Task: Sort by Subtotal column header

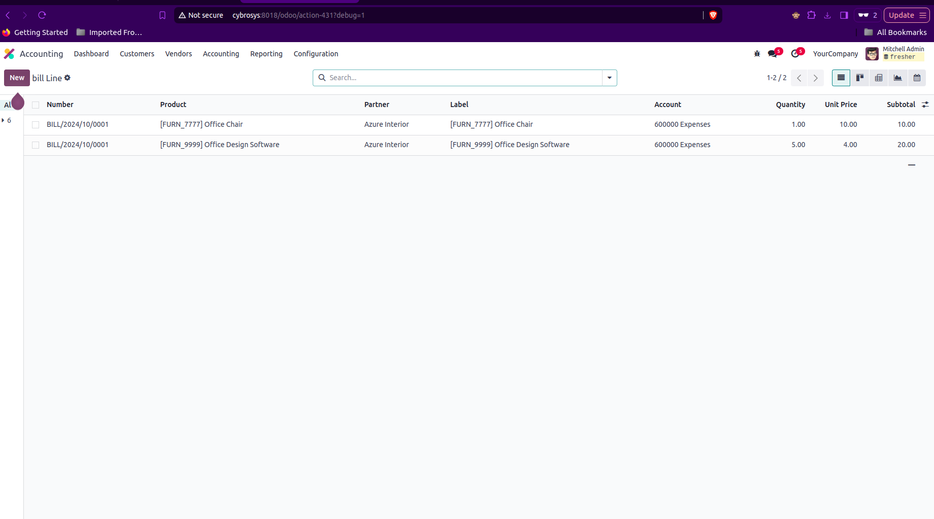Action: click(x=900, y=105)
